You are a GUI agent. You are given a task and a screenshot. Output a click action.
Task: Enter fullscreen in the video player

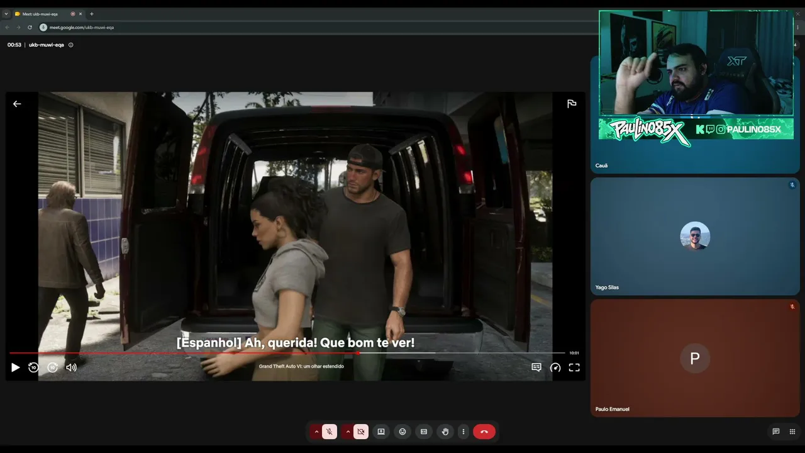pos(574,367)
